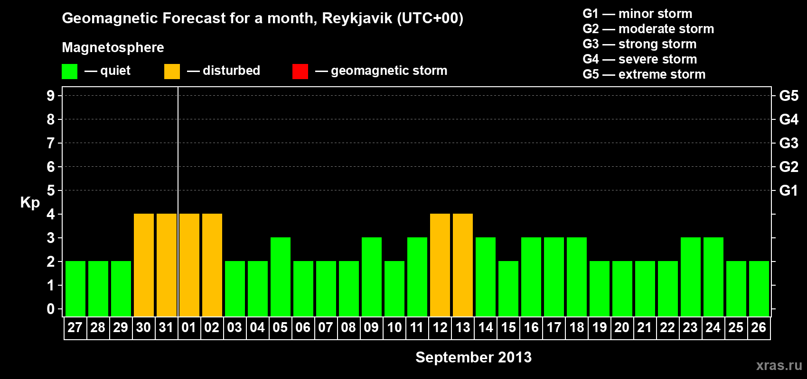Screen dimensions: 807x379
Task: Click the G4 label on right axis
Action: point(789,119)
